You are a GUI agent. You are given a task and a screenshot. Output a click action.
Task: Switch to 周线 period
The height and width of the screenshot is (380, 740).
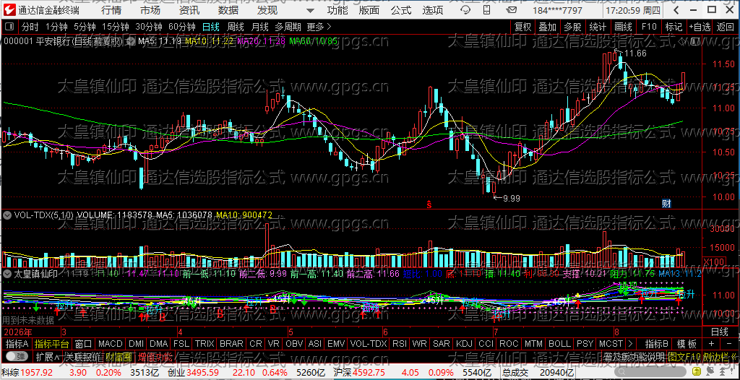click(x=235, y=27)
